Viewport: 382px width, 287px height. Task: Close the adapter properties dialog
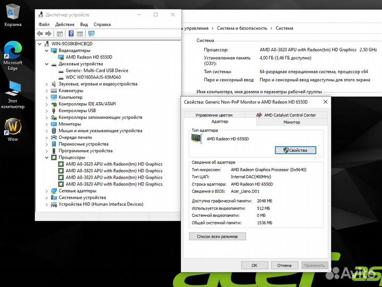click(x=325, y=102)
